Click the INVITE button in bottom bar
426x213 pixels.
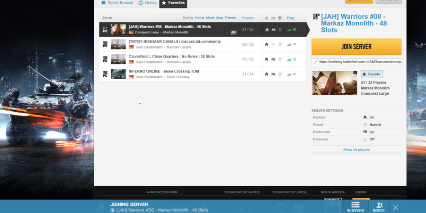point(379,207)
